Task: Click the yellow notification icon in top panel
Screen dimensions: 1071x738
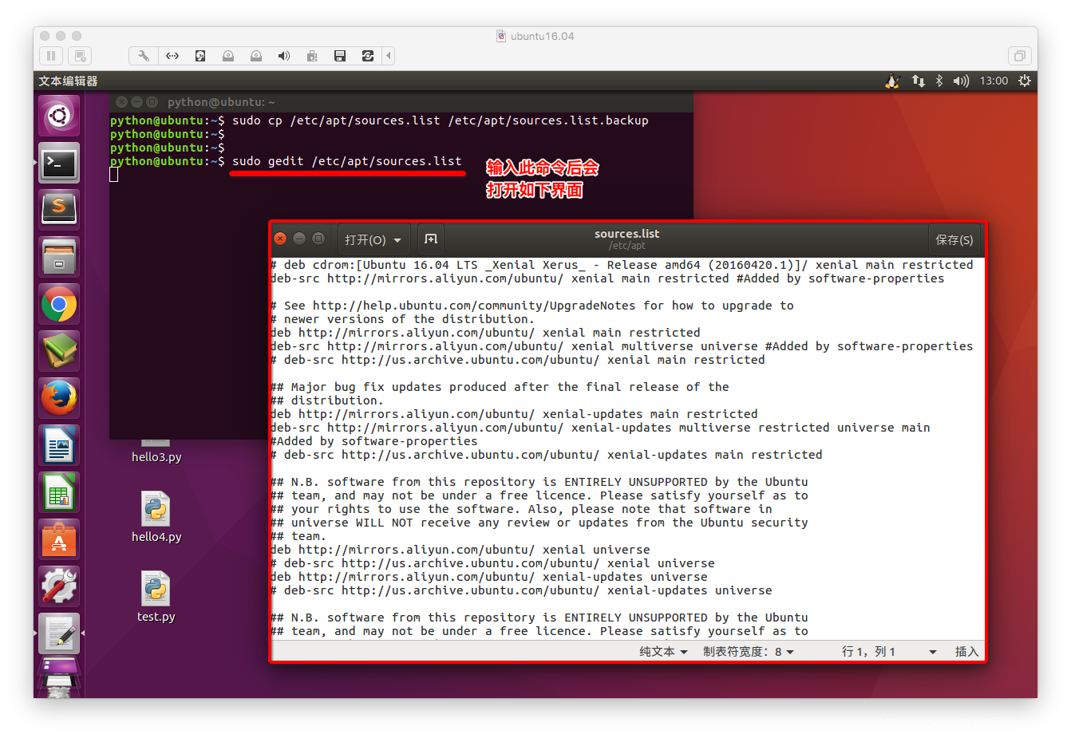Action: click(x=893, y=81)
